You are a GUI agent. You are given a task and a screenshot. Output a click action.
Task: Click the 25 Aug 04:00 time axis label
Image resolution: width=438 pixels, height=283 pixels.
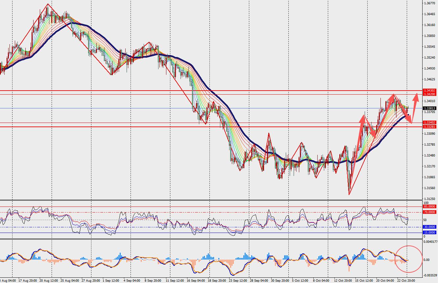(x=70, y=280)
